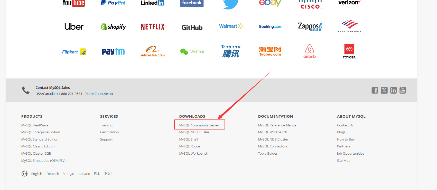
Task: Open MySQL Embedded (OEM/ISV) link
Action: [x=43, y=161]
